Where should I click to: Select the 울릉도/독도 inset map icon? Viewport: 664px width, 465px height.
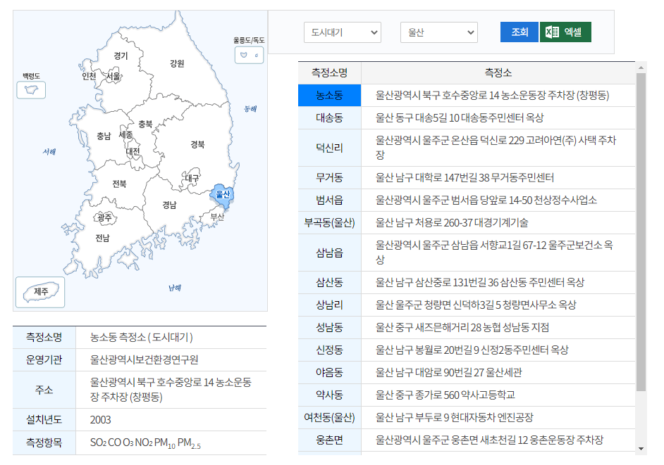pos(249,55)
